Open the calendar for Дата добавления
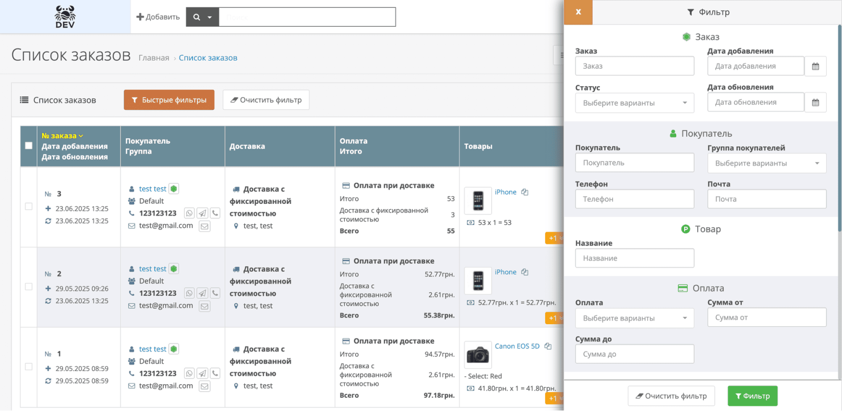 pyautogui.click(x=815, y=66)
